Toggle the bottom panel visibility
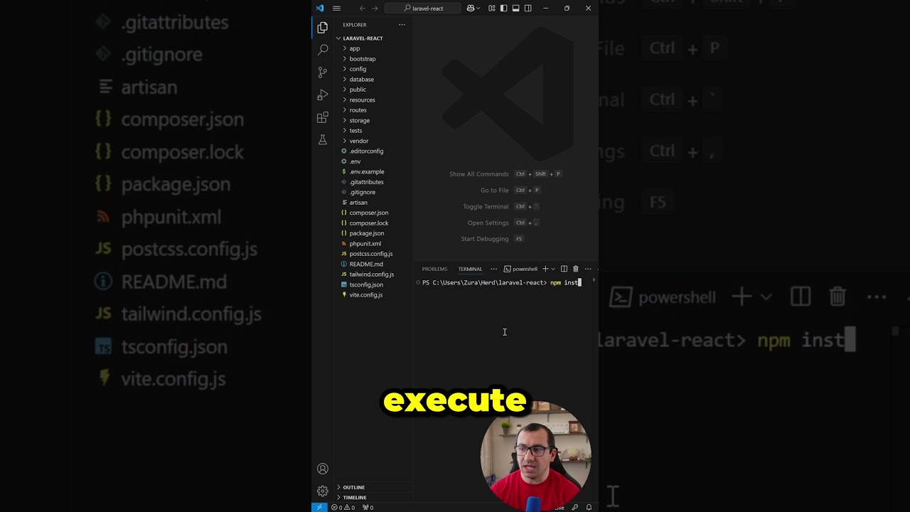This screenshot has height=512, width=910. pyautogui.click(x=515, y=9)
